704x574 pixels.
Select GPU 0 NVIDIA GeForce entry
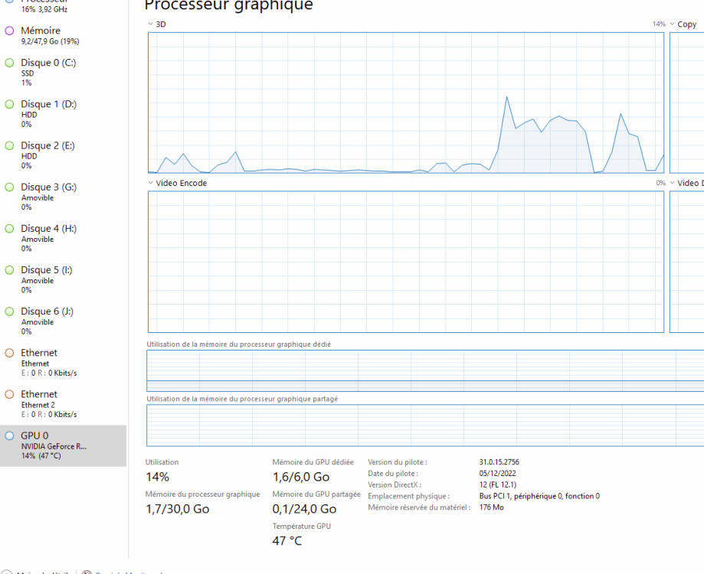pyautogui.click(x=63, y=445)
